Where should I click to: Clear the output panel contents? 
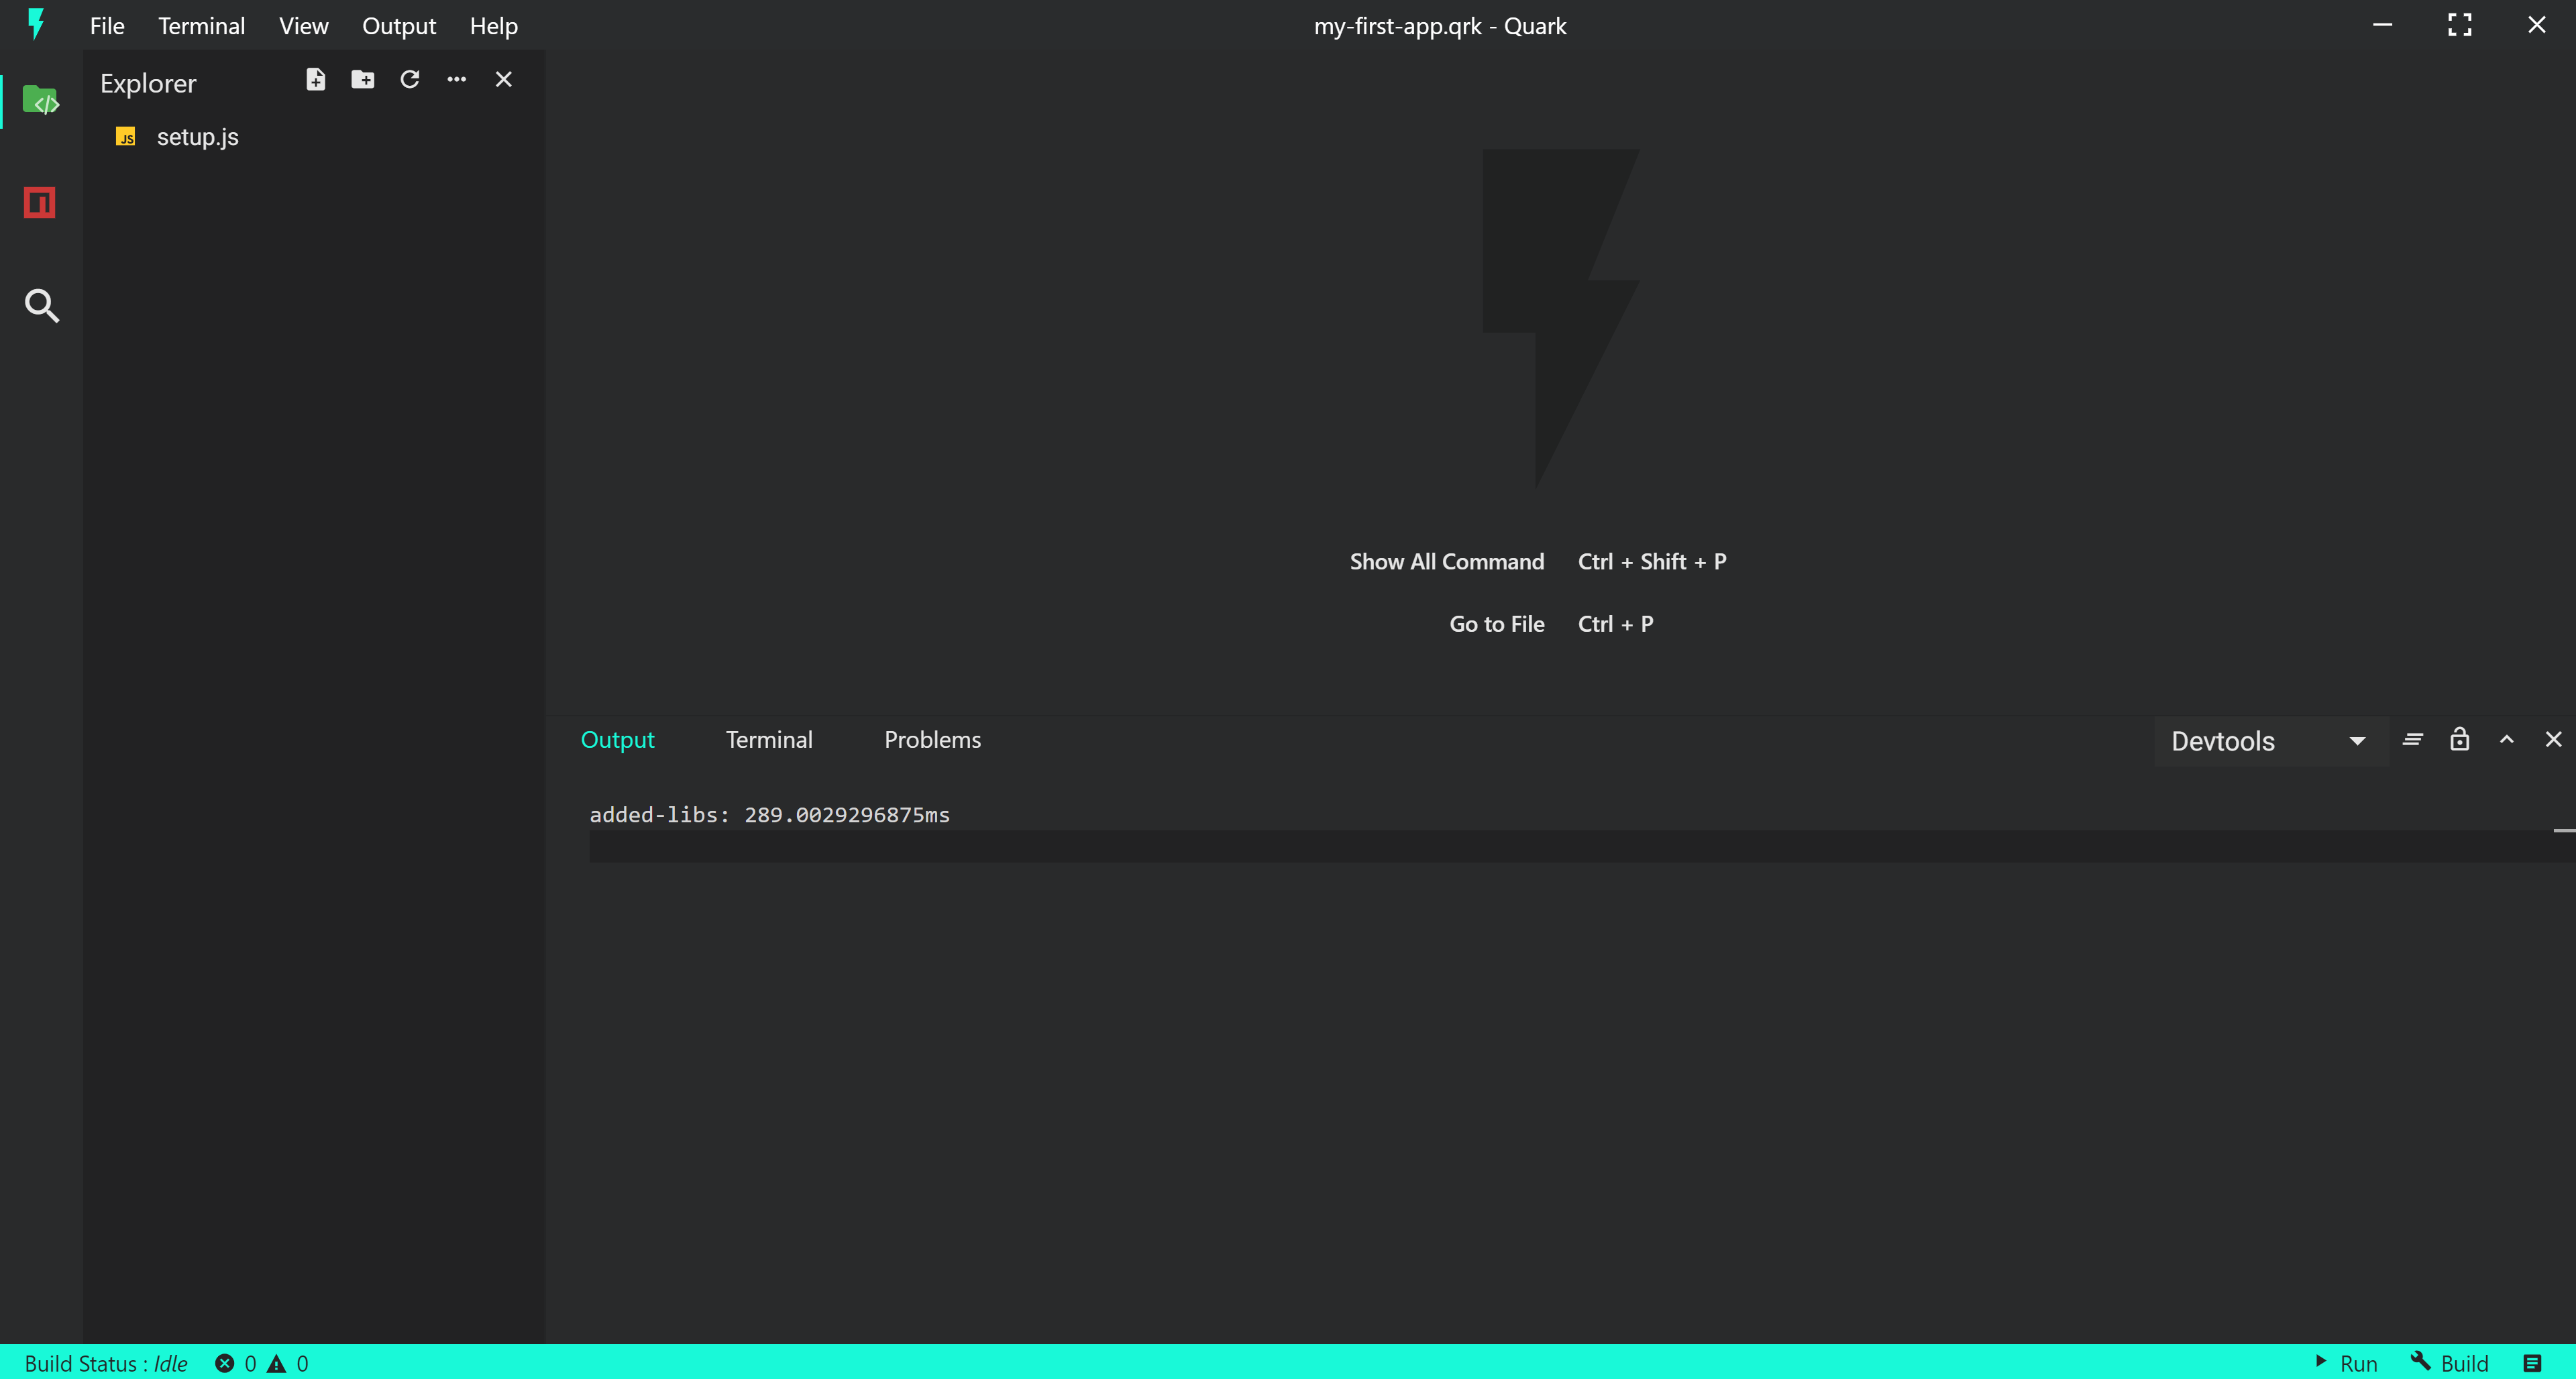[x=2413, y=740]
